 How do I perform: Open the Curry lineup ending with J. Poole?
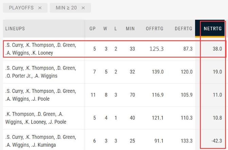coord(41,95)
